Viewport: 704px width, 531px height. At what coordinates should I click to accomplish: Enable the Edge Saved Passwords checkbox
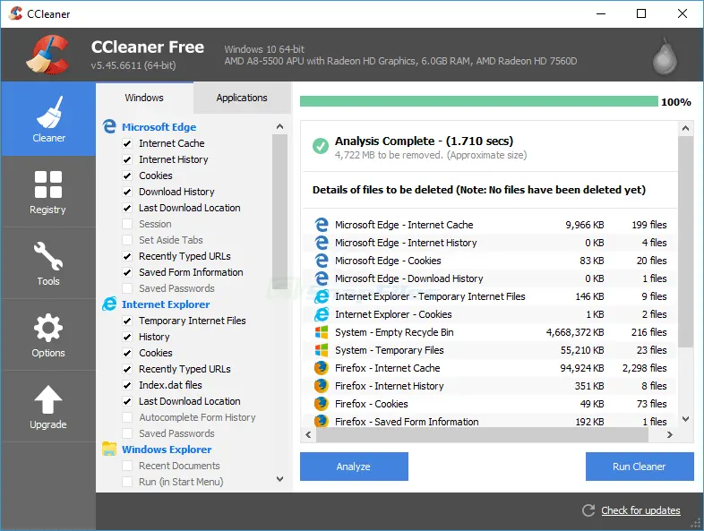click(127, 288)
